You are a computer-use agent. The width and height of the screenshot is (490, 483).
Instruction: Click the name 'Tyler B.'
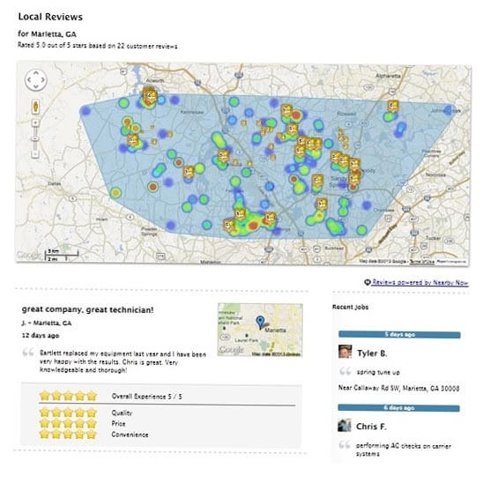(372, 353)
